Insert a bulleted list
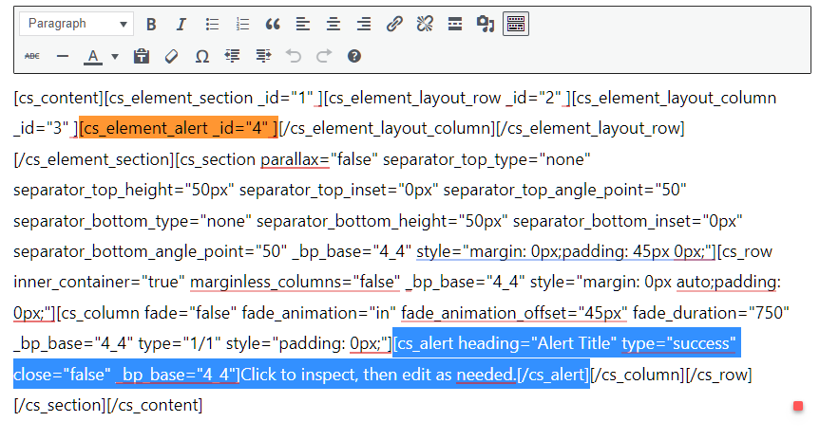Image resolution: width=820 pixels, height=440 pixels. pos(212,24)
